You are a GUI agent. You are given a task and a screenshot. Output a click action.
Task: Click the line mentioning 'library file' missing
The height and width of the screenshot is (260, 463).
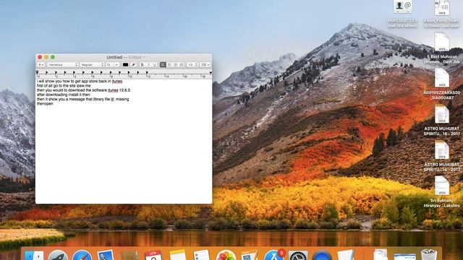click(82, 99)
